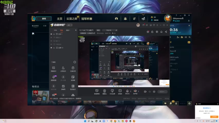
Task: Add a 摄像头 camera source
Action: [x=105, y=92]
